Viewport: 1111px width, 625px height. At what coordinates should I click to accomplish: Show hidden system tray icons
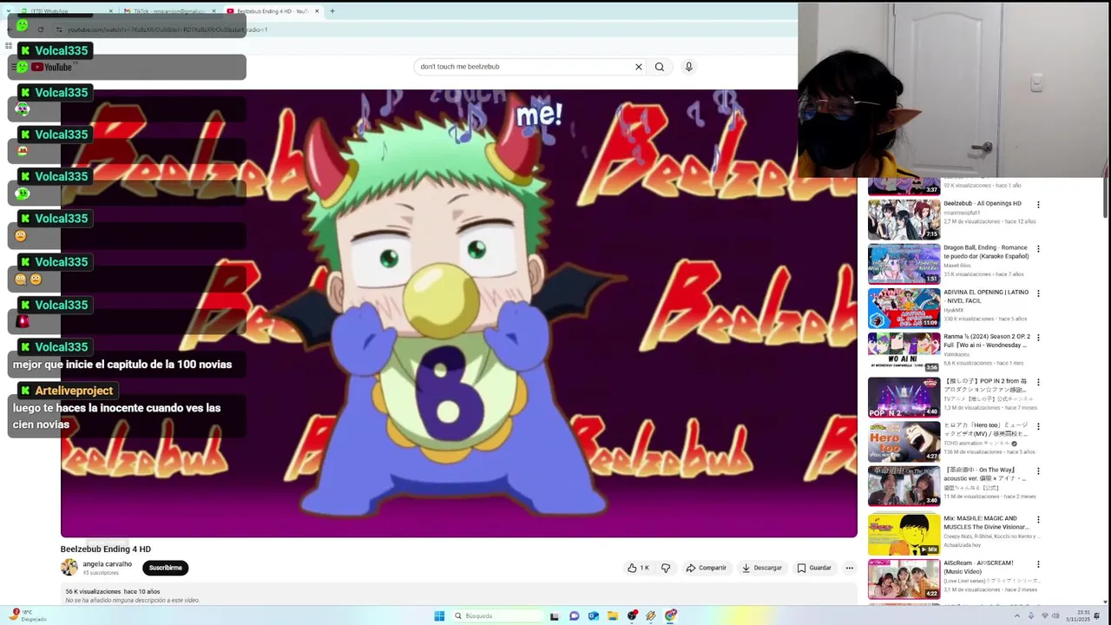pos(1017,615)
